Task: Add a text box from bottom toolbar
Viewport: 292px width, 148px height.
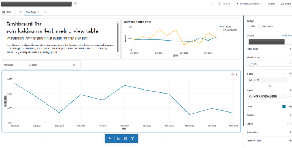Action: pyautogui.click(x=125, y=138)
